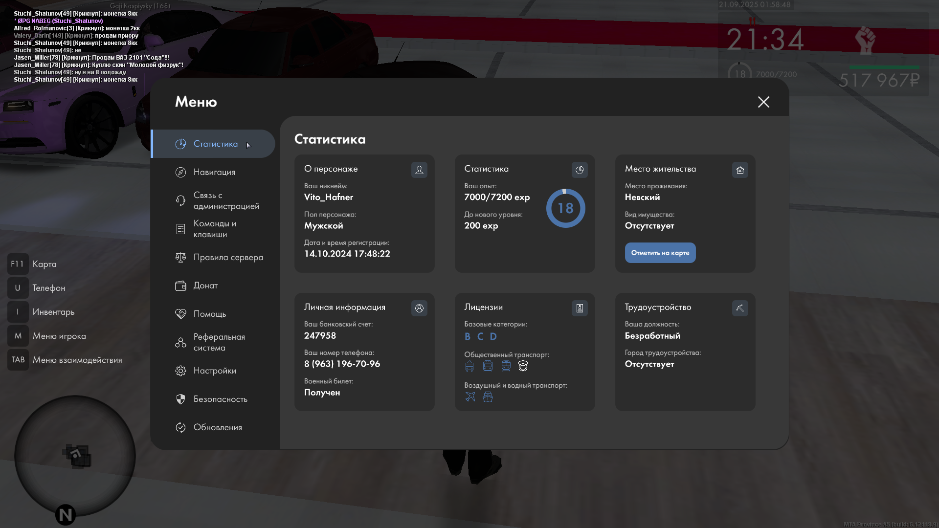Click the profile icon in О персонаже card
This screenshot has height=528, width=939.
(419, 170)
